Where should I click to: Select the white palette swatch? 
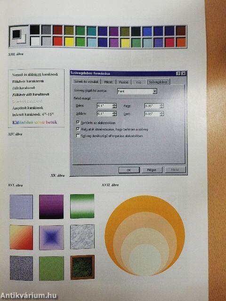tap(35, 41)
